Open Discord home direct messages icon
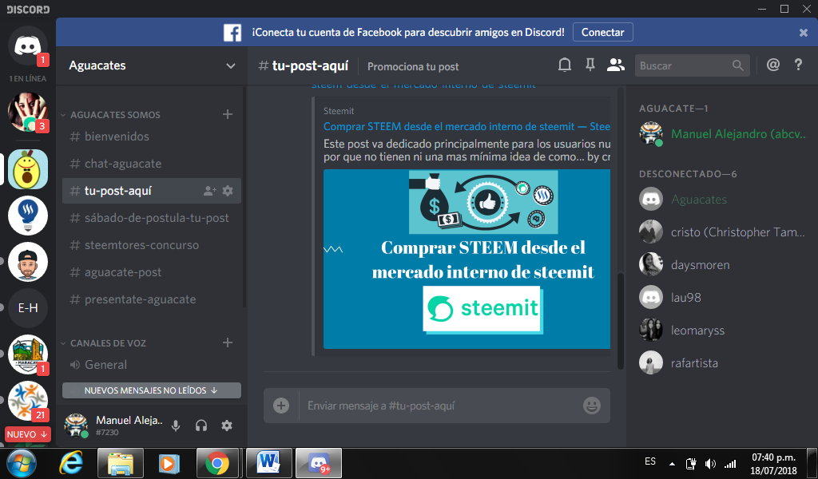The image size is (818, 479). [x=28, y=46]
